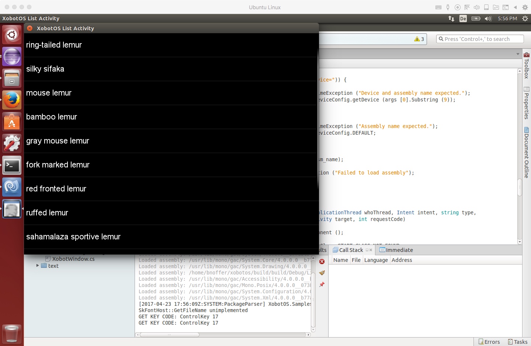Viewport: 531px width, 346px height.
Task: Open the Terminal from the dock
Action: pyautogui.click(x=12, y=166)
